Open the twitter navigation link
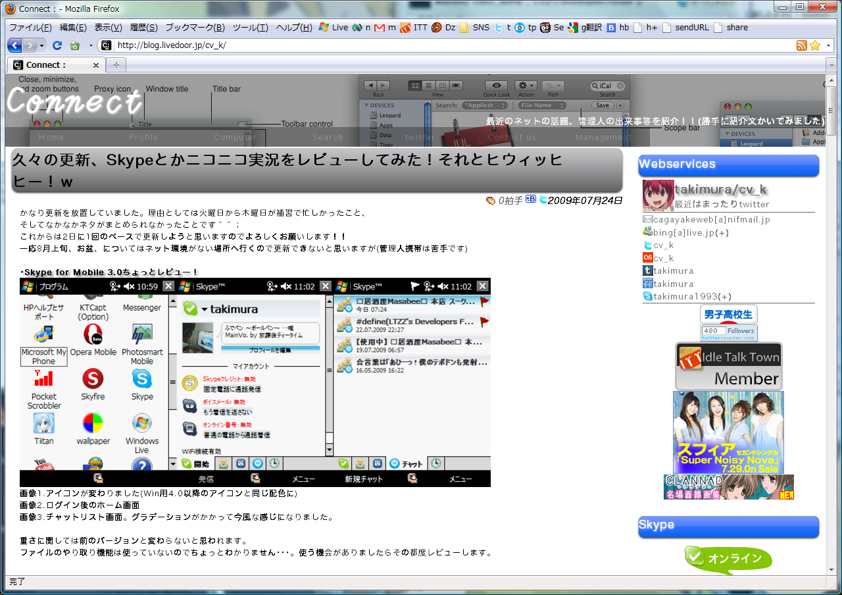This screenshot has width=842, height=595. 420,138
